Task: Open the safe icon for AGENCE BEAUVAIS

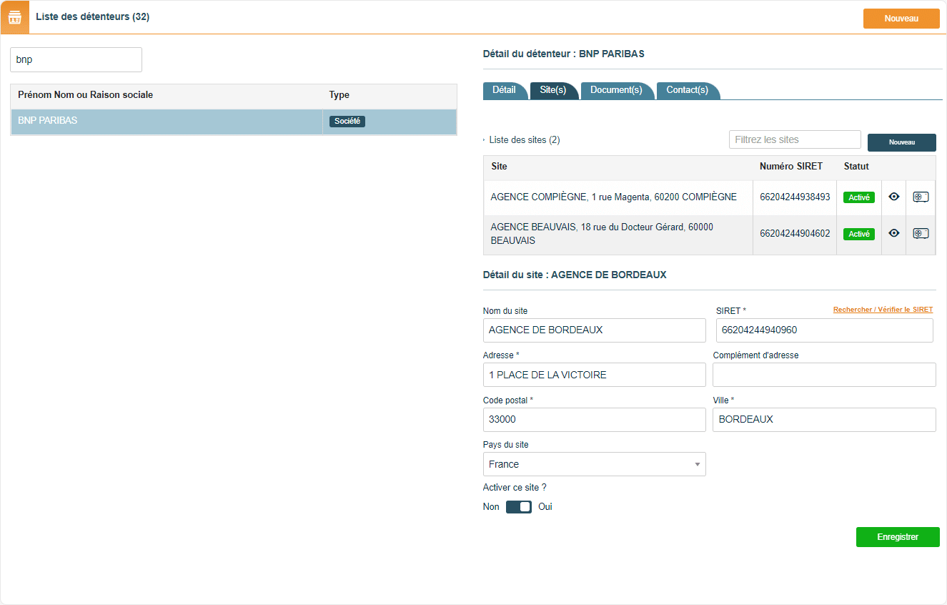Action: [921, 233]
